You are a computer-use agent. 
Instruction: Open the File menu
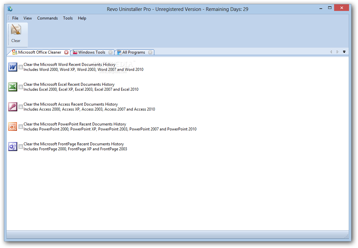[15, 18]
